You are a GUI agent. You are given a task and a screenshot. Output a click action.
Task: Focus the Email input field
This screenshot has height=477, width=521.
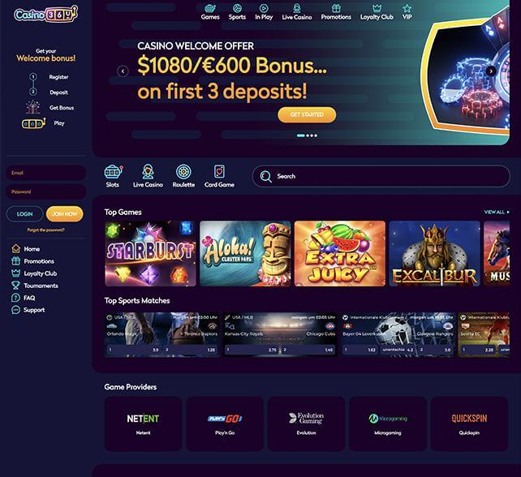(46, 173)
